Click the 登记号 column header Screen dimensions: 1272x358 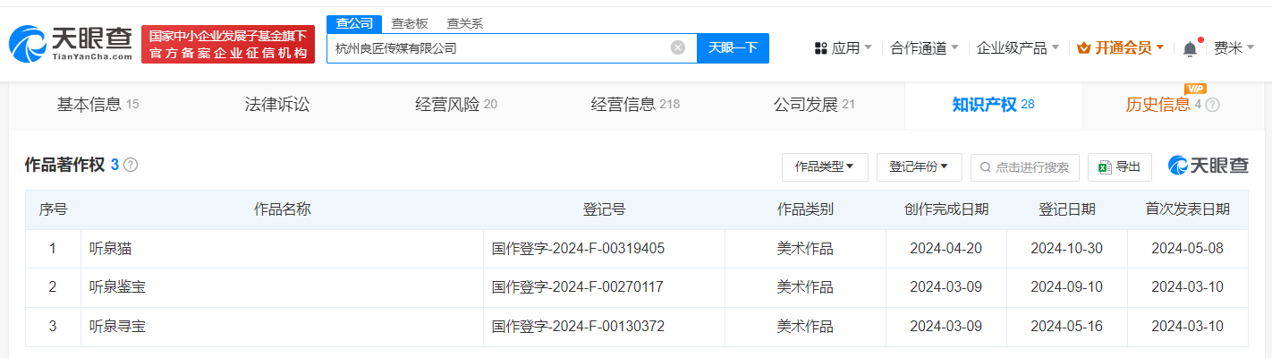click(x=604, y=209)
